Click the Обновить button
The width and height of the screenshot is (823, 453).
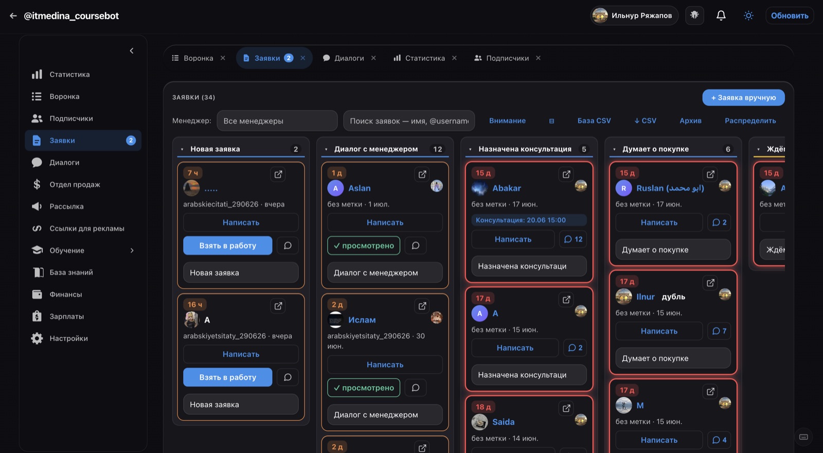[x=790, y=15]
